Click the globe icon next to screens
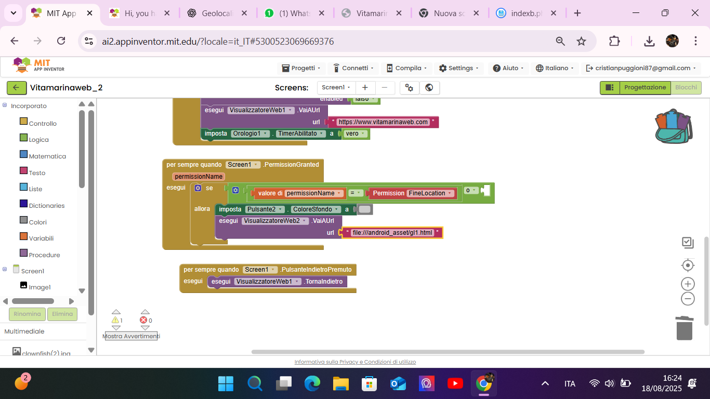The height and width of the screenshot is (399, 710). click(429, 88)
